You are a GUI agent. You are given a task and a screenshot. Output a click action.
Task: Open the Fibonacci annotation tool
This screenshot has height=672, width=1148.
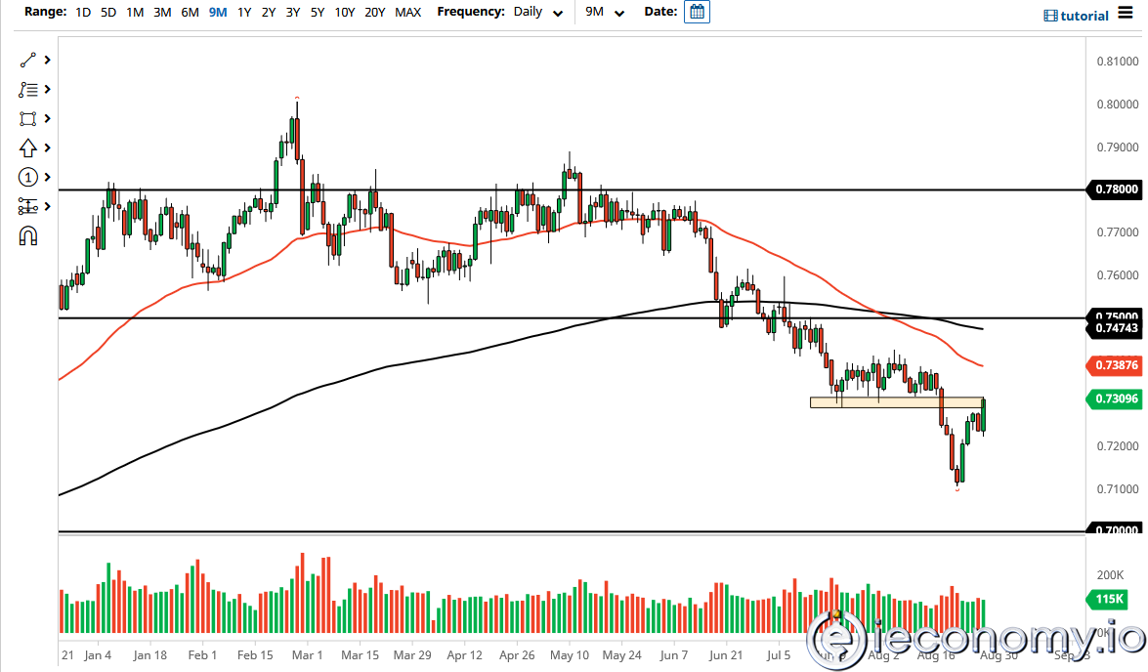pos(26,89)
